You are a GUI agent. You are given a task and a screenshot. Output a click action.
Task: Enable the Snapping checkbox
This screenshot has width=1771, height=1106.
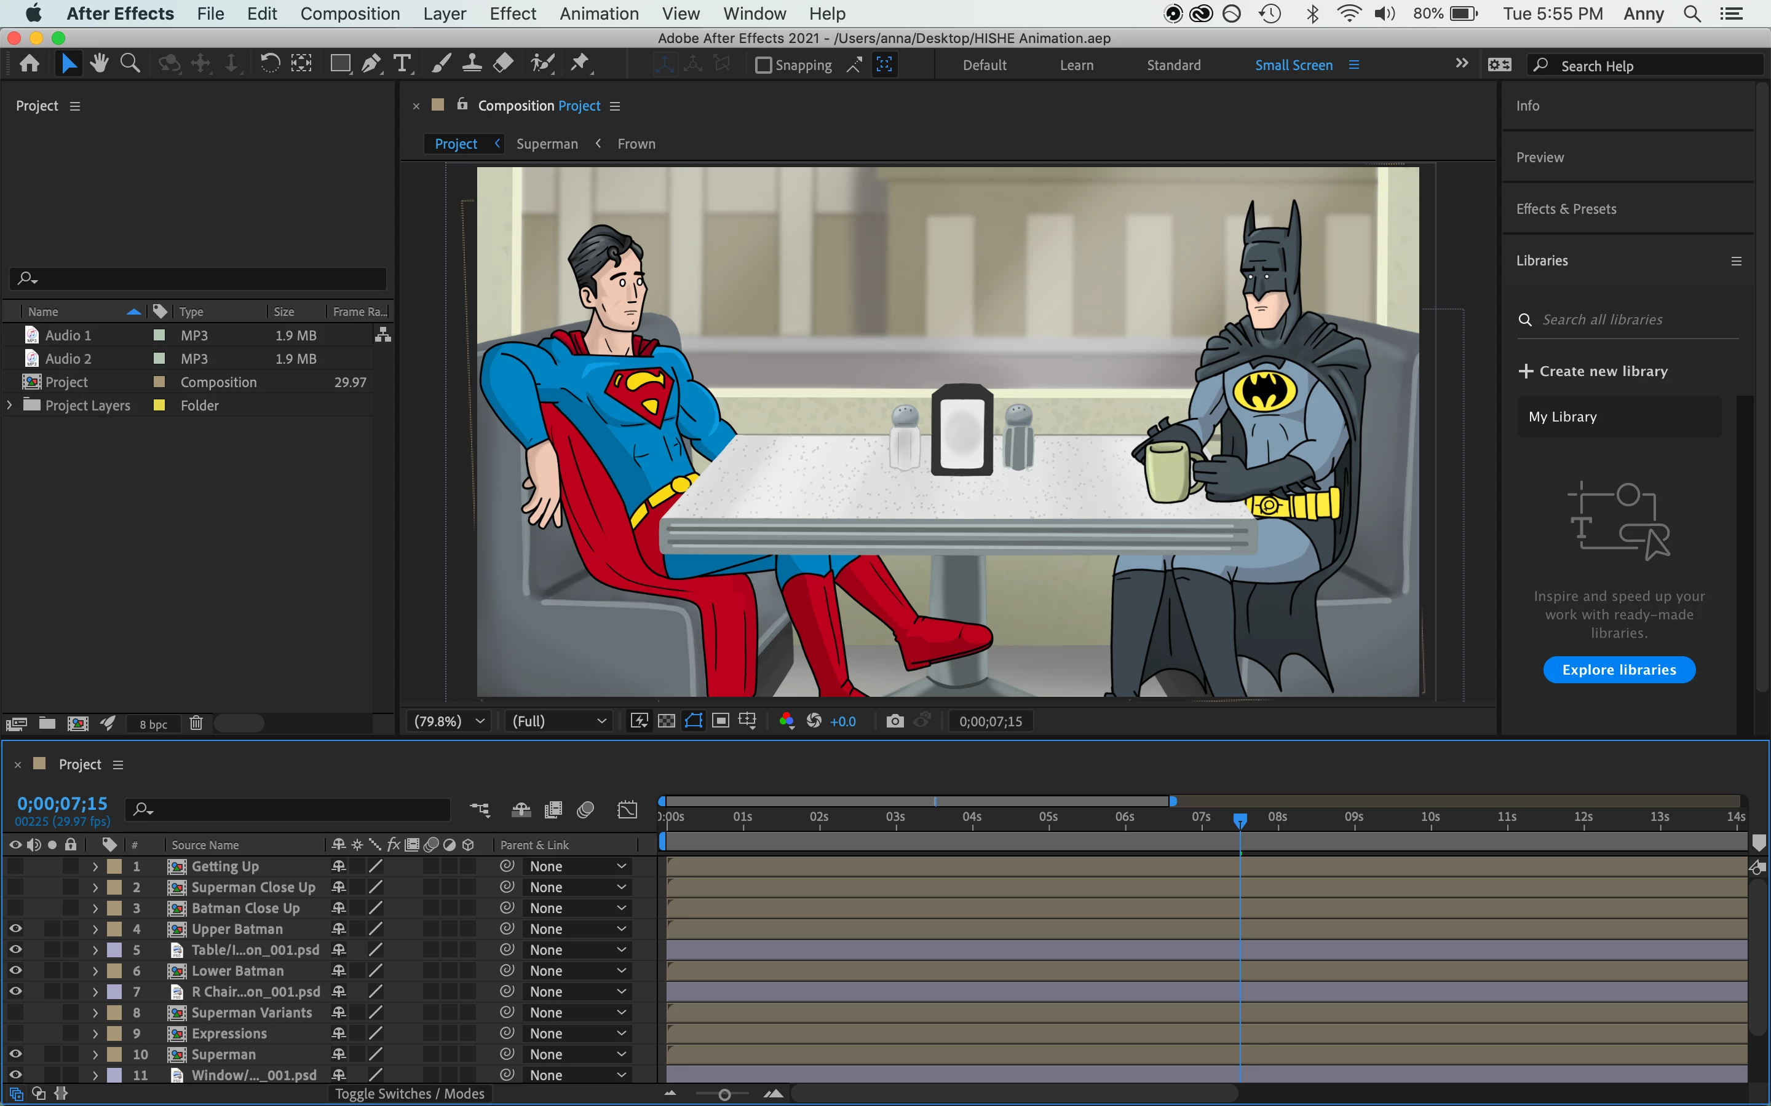pyautogui.click(x=763, y=65)
